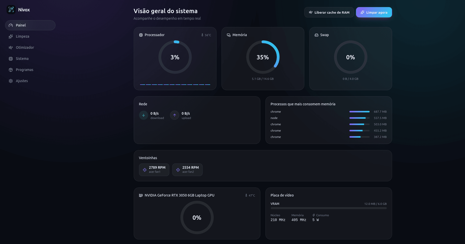Viewport: 465px width, 244px height.
Task: Go to the Limpeza section
Action: (30, 36)
